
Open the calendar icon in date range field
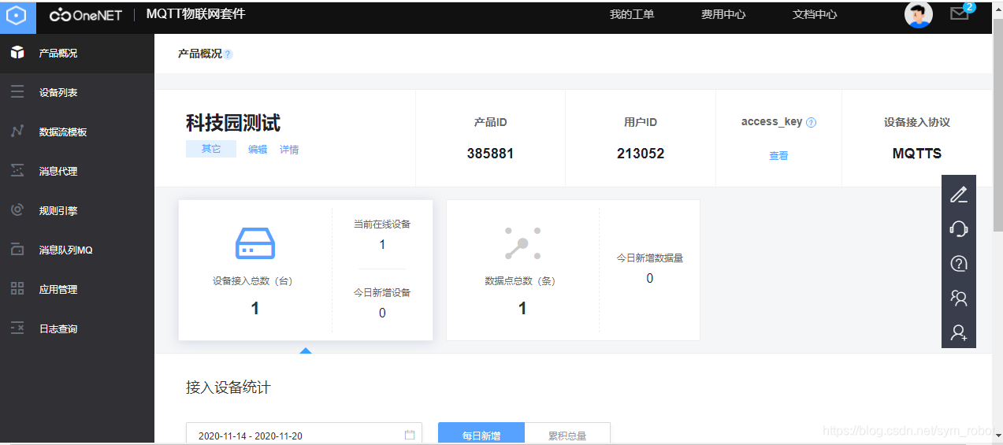[410, 435]
